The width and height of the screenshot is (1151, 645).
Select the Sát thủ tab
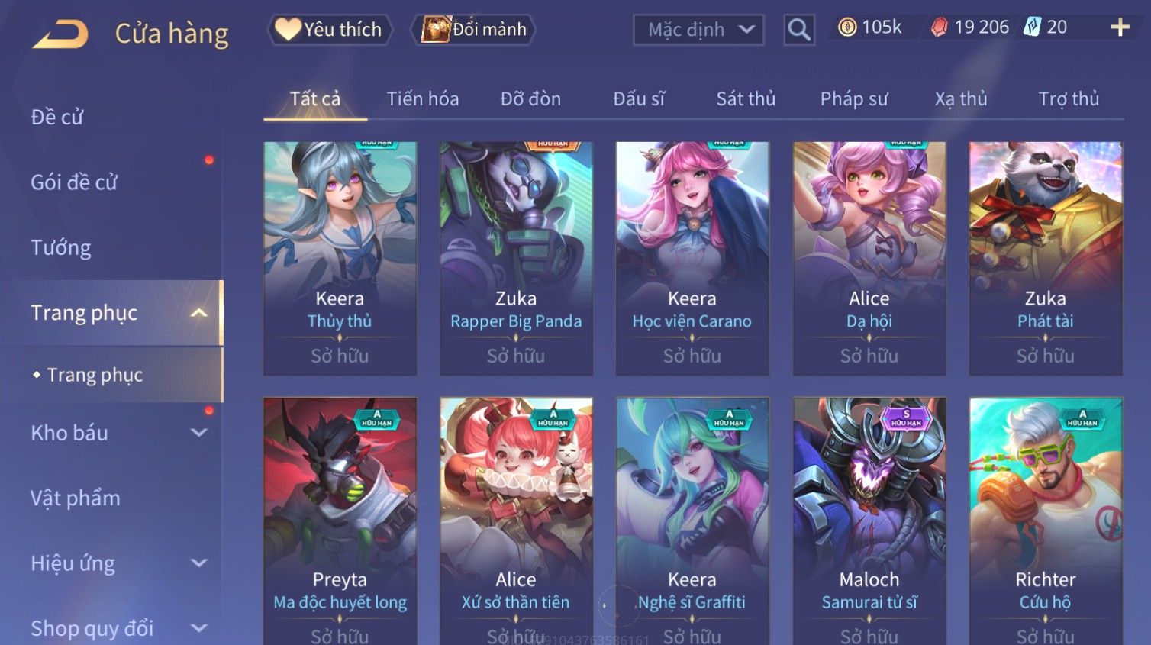tap(746, 98)
